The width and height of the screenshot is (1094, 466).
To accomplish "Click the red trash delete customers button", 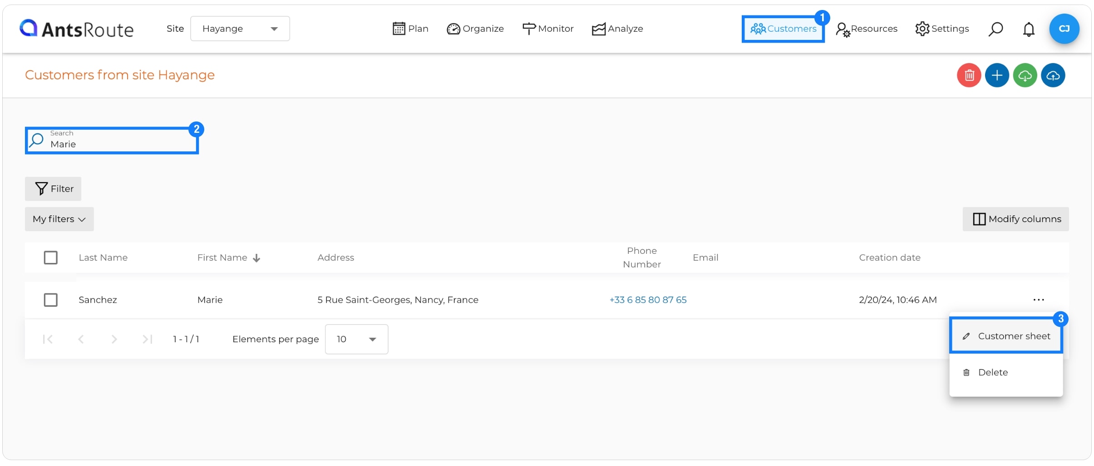I will [x=969, y=75].
